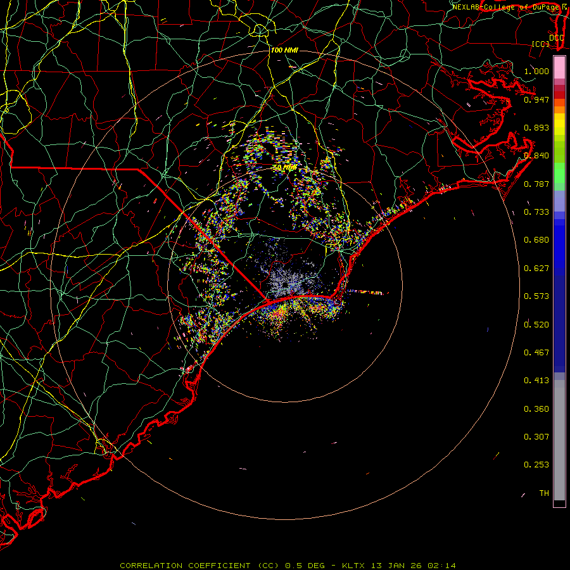Click the TH threshold label
The height and width of the screenshot is (570, 570).
[x=544, y=493]
